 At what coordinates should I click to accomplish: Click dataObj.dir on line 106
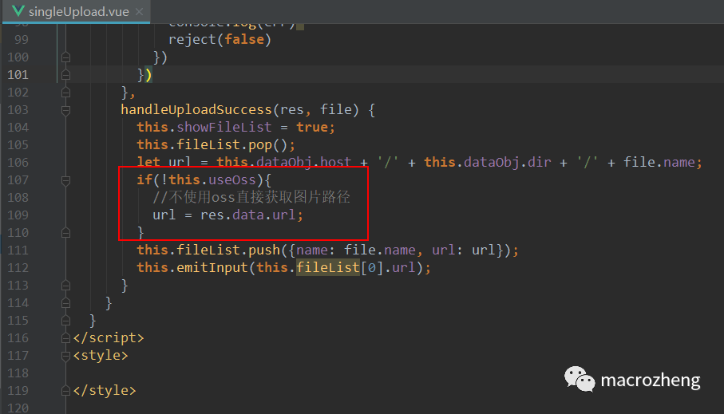[507, 163]
